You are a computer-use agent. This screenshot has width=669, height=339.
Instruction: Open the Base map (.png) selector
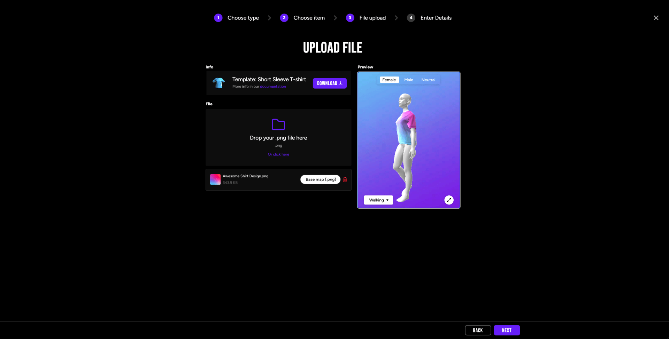click(320, 179)
